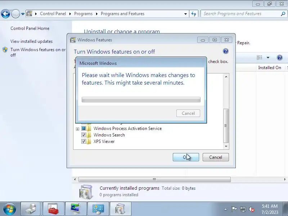
Task: Select Control Panel breadcrumb
Action: 53,14
